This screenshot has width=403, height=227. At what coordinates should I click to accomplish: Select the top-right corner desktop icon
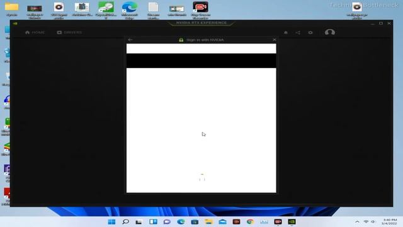coord(357,10)
